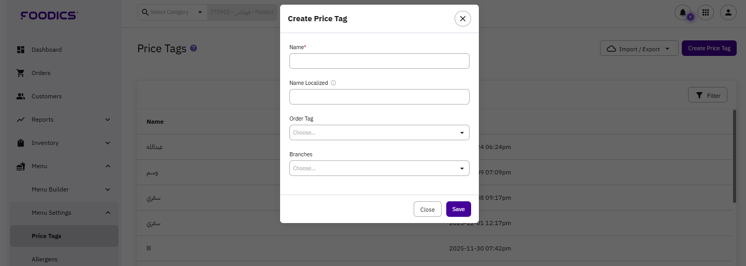Open the Branches dropdown
This screenshot has height=266, width=746.
(x=379, y=168)
